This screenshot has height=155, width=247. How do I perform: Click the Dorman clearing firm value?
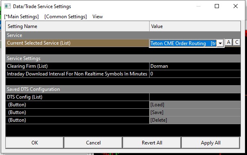195,66
